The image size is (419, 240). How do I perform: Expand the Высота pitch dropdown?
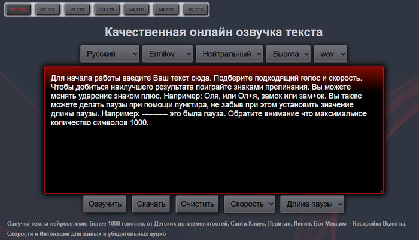289,54
